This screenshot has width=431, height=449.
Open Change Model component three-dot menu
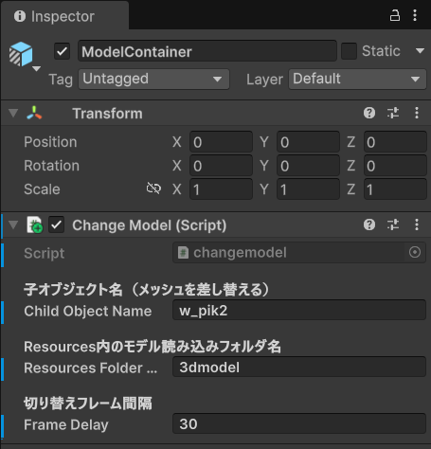point(417,224)
